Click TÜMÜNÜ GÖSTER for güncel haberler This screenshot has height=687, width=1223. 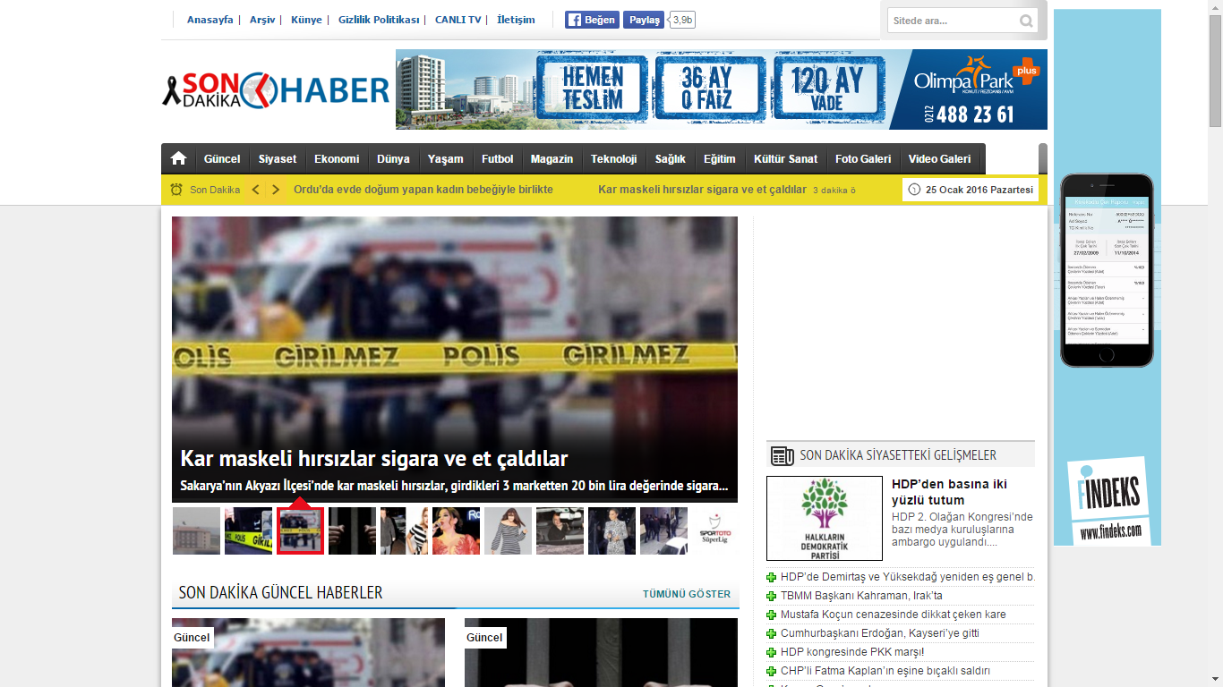coord(687,594)
